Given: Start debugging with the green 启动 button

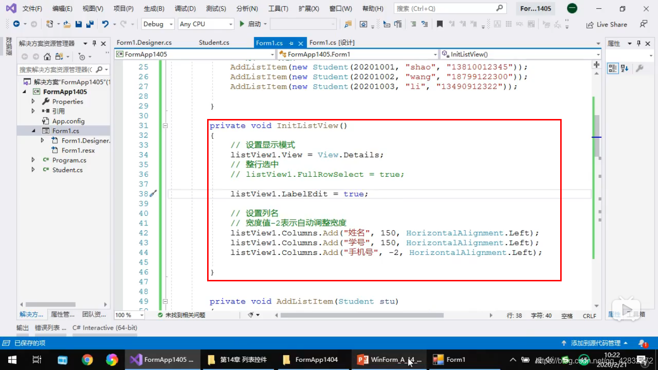Looking at the screenshot, I should pos(250,24).
